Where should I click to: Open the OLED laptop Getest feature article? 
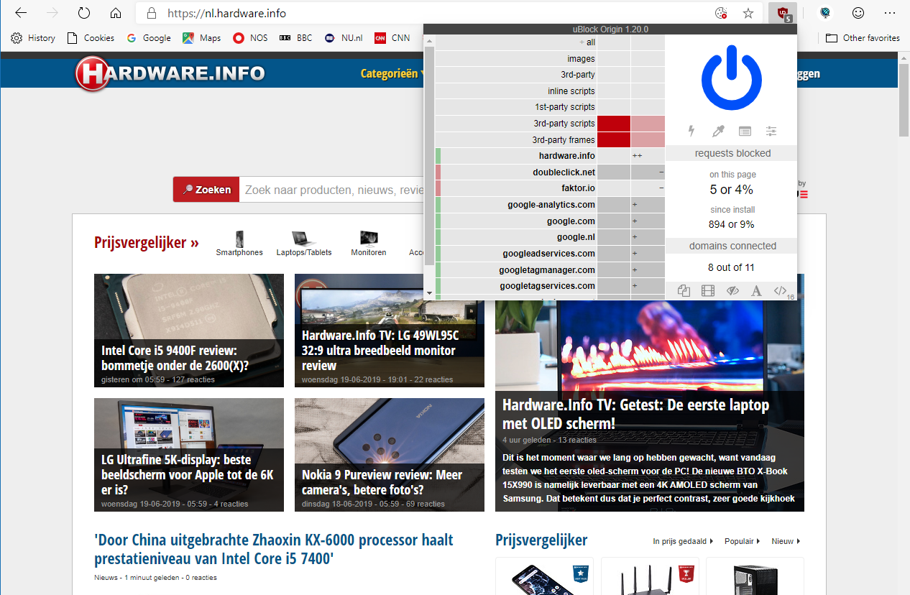coord(650,407)
